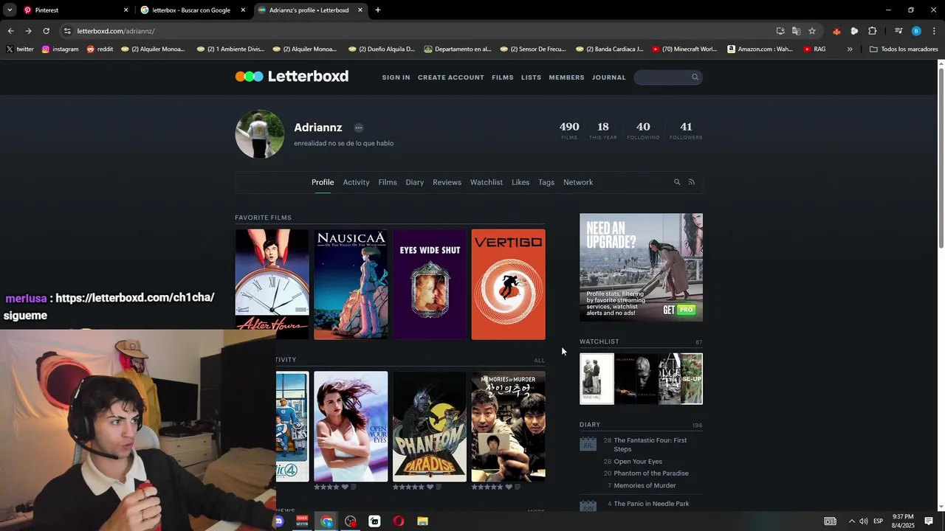Image resolution: width=945 pixels, height=531 pixels.
Task: Open the Todos los marcadores folder
Action: pos(904,49)
